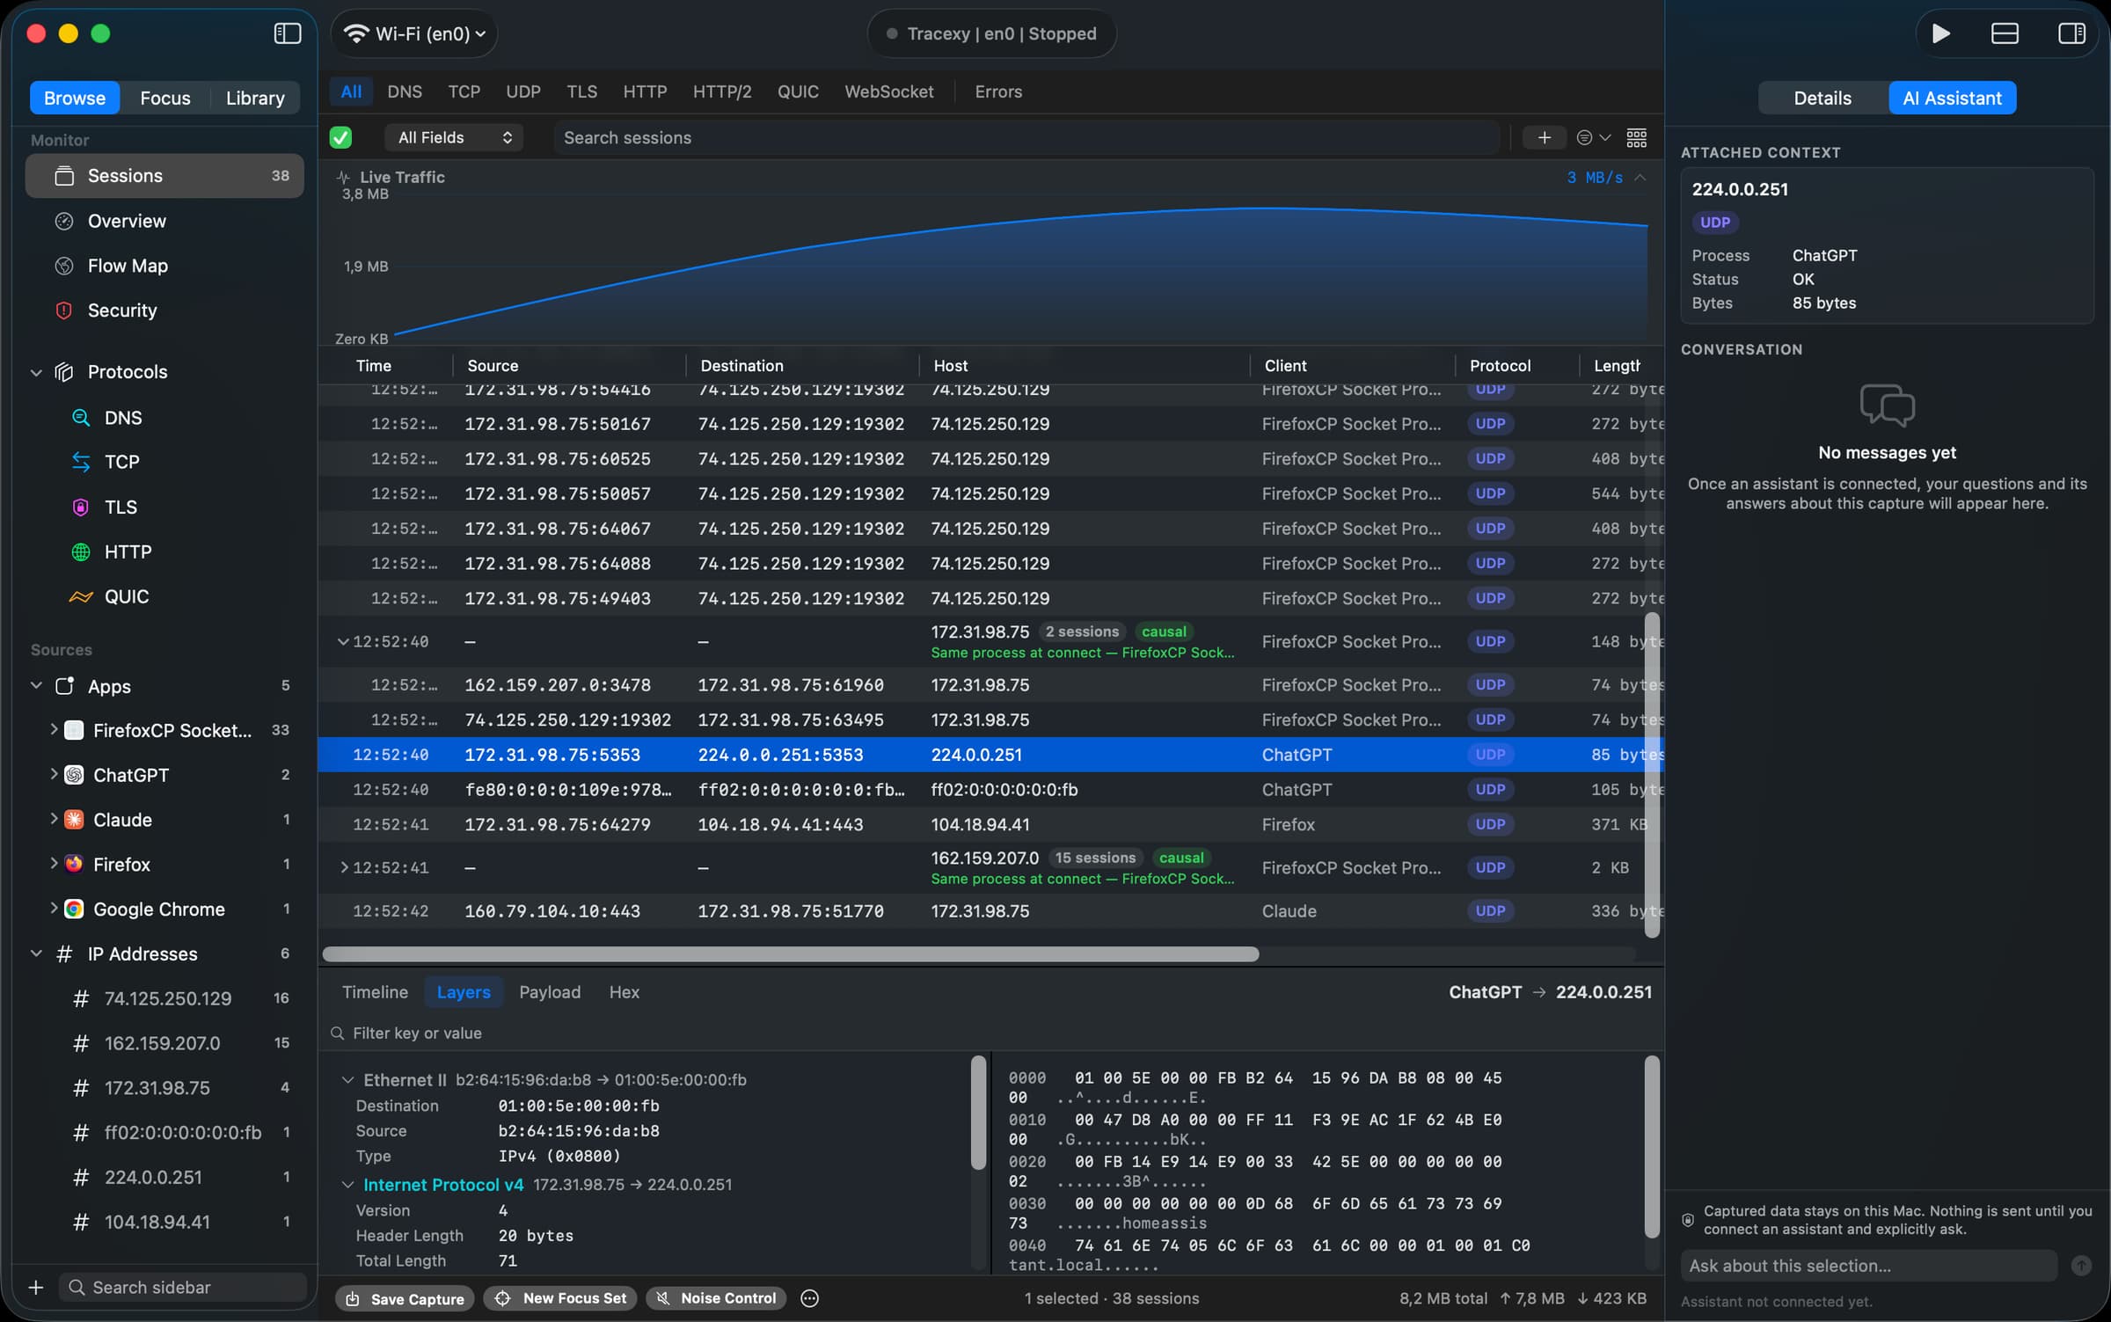Click the add plus icon beside Search sidebar
The width and height of the screenshot is (2111, 1322).
(35, 1287)
